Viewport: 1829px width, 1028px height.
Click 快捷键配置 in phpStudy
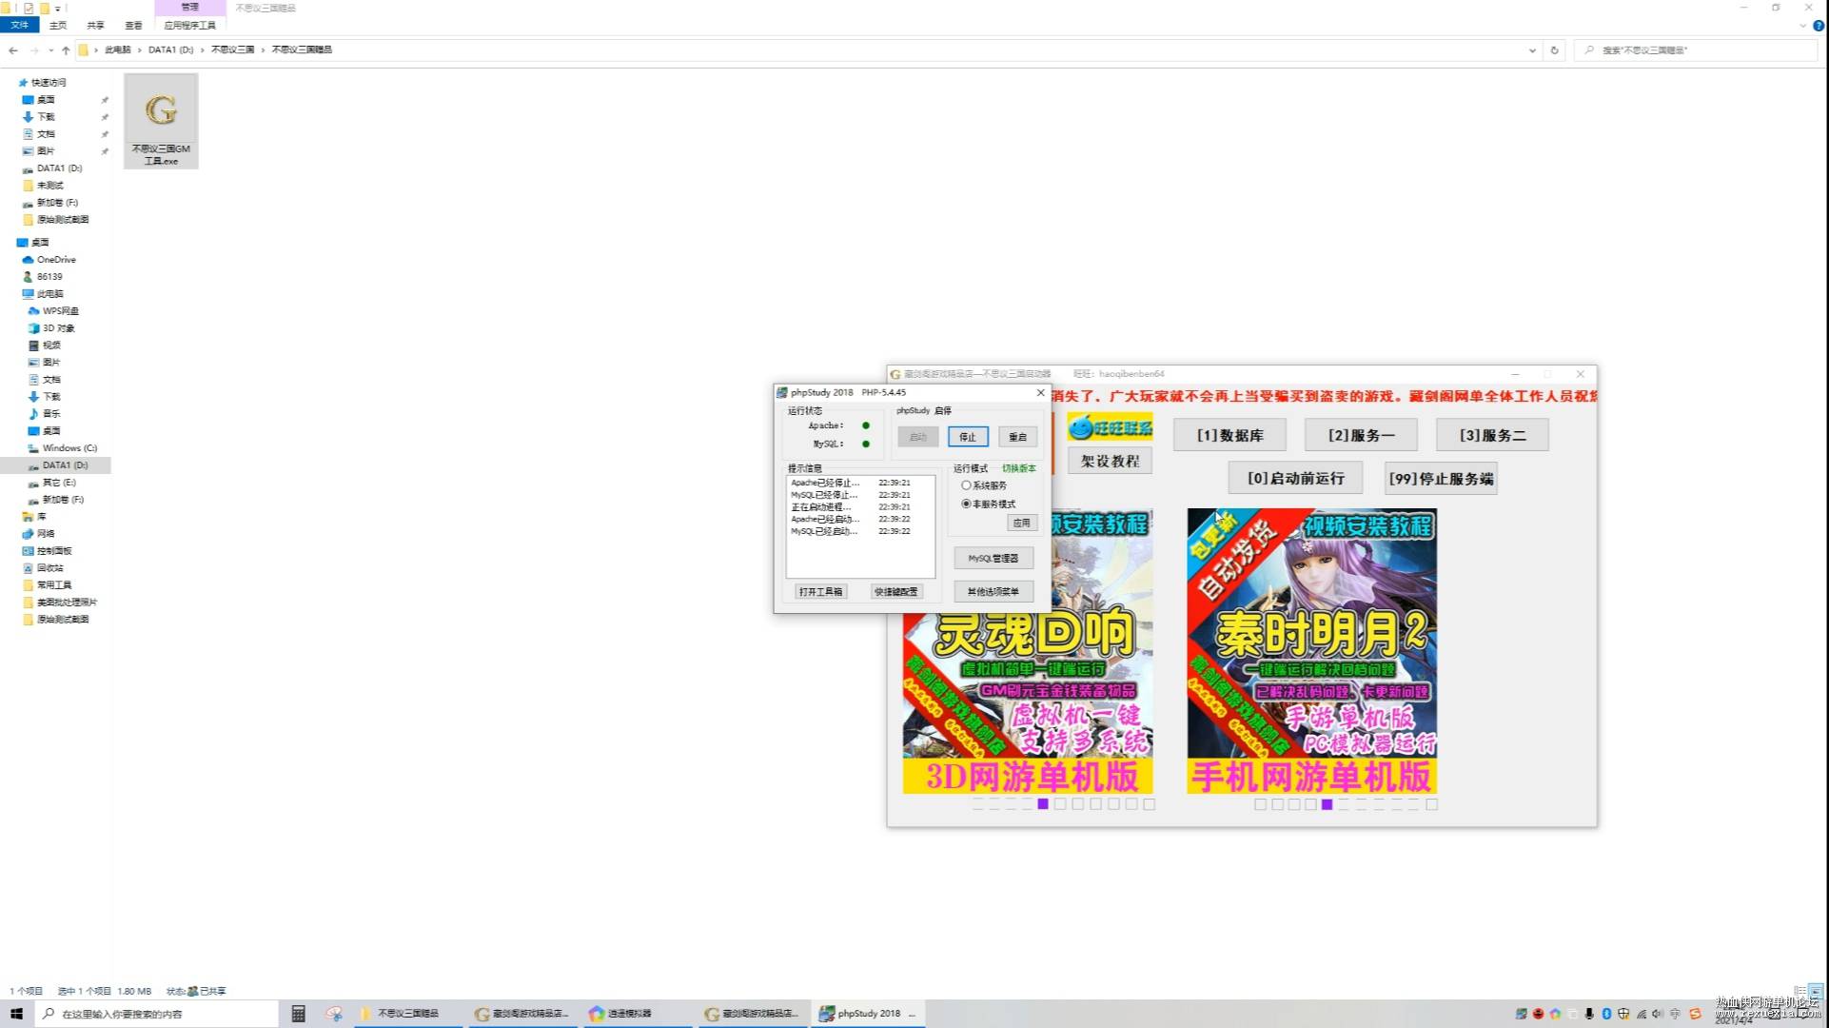tap(895, 592)
